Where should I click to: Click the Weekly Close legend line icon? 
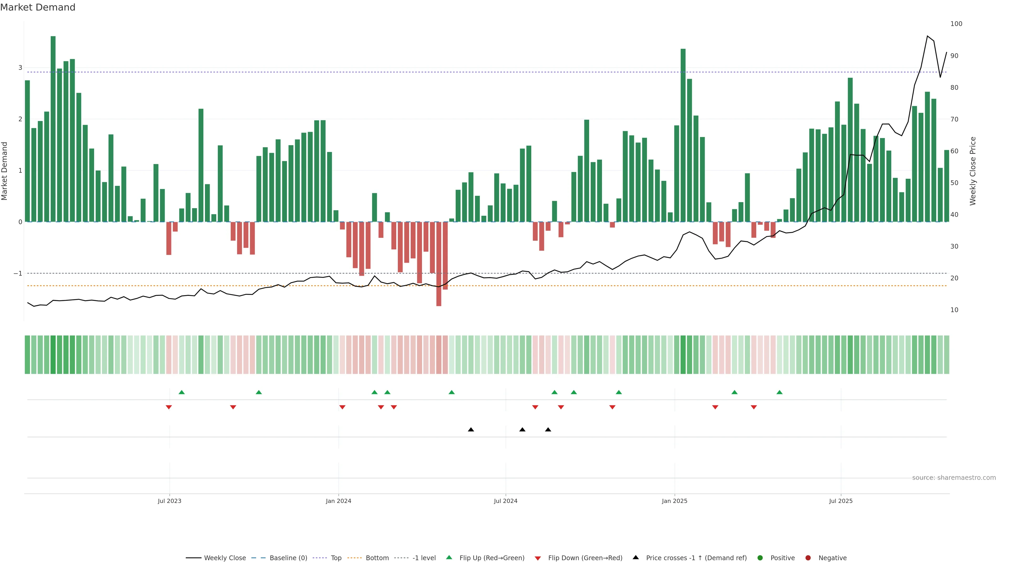tap(193, 558)
